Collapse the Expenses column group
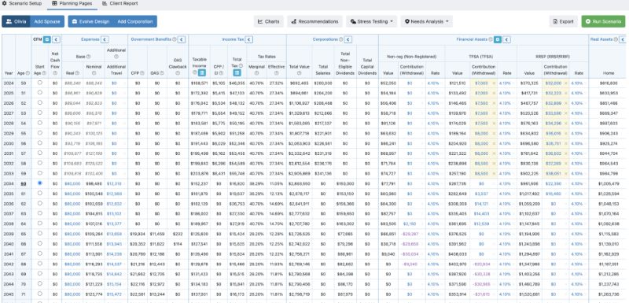Image resolution: width=629 pixels, height=303 pixels. [x=105, y=39]
